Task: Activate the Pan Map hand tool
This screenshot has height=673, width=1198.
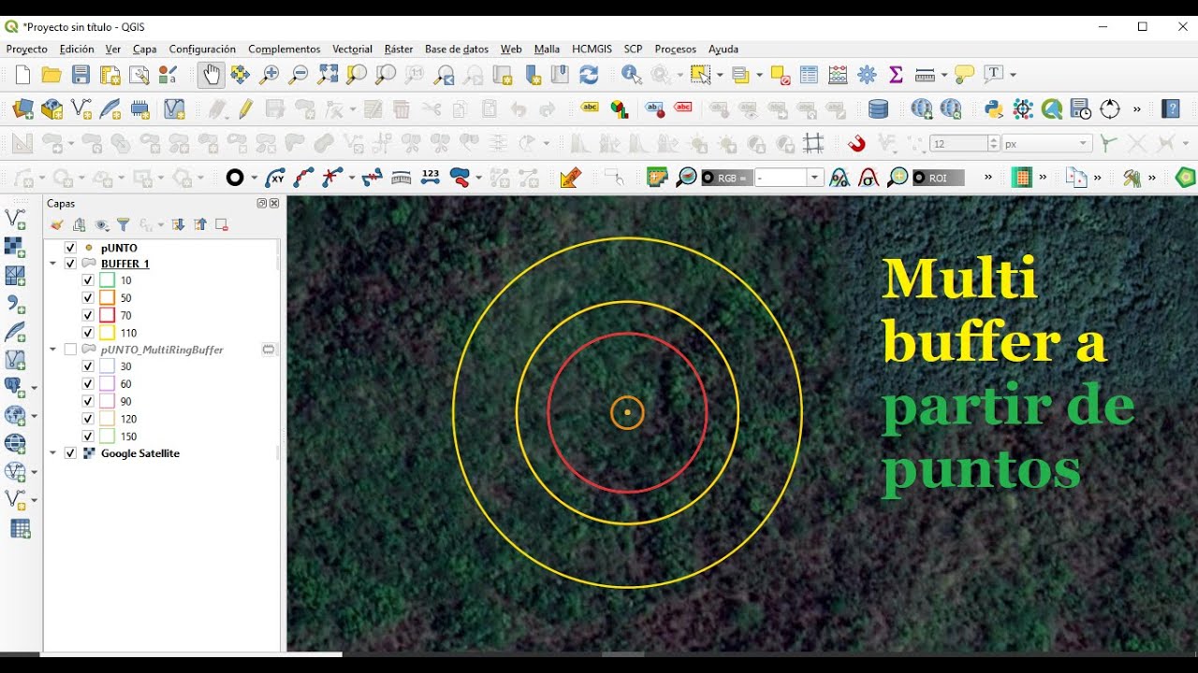Action: click(211, 75)
